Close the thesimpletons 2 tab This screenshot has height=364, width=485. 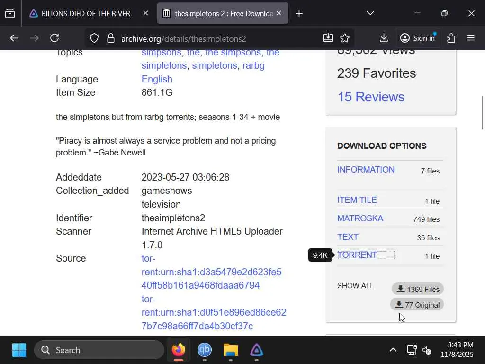tap(278, 13)
